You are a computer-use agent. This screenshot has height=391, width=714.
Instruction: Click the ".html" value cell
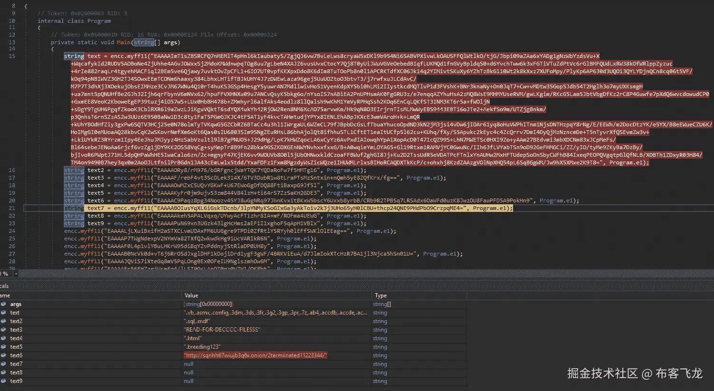[x=192, y=338]
